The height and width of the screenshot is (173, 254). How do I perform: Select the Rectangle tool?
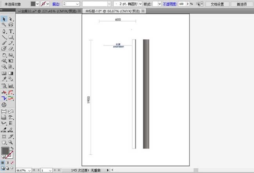click(x=11, y=37)
